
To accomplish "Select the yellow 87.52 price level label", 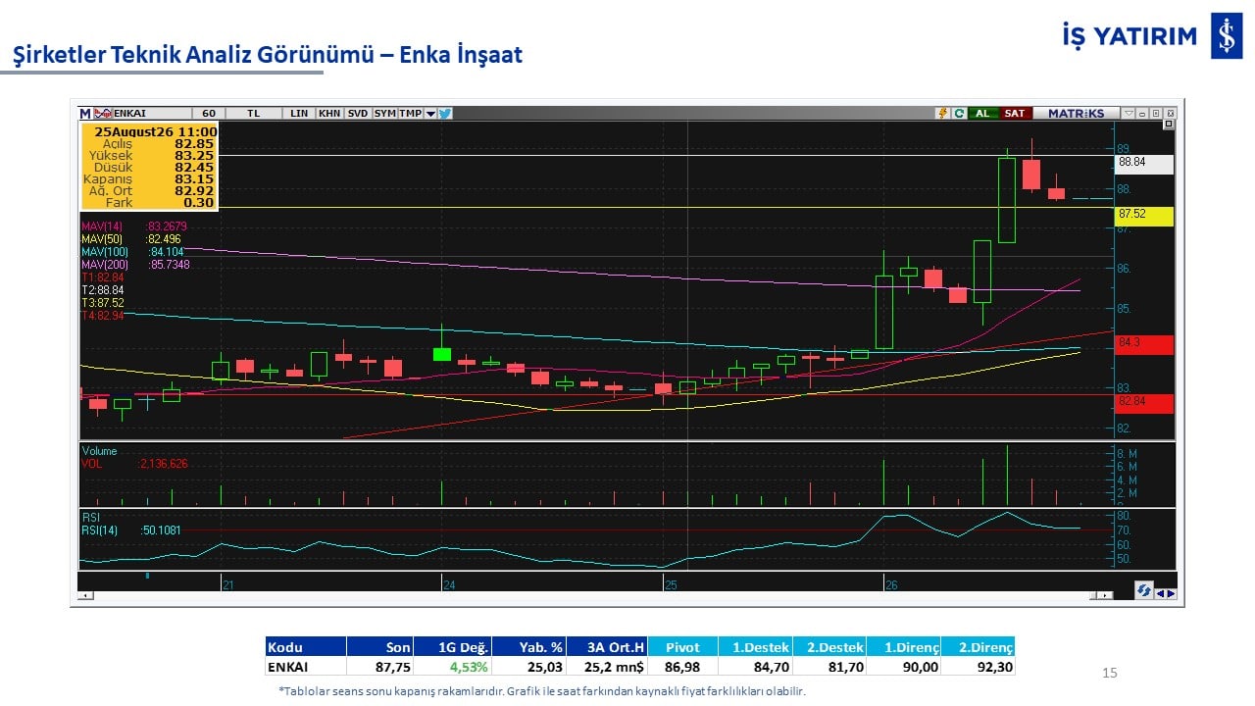I will pyautogui.click(x=1145, y=216).
